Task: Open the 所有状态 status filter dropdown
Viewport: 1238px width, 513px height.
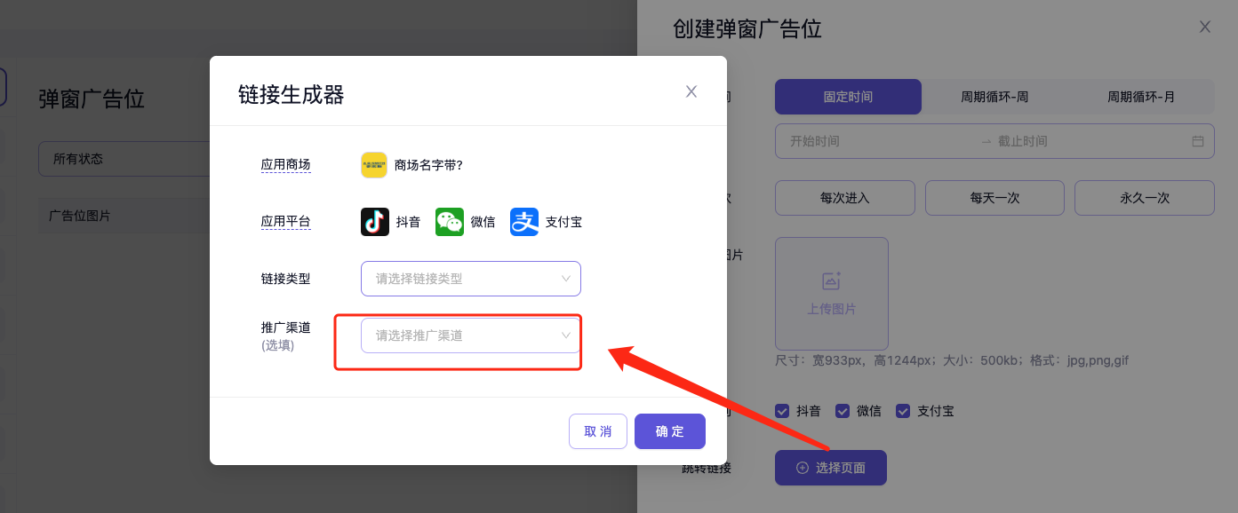Action: tap(124, 159)
